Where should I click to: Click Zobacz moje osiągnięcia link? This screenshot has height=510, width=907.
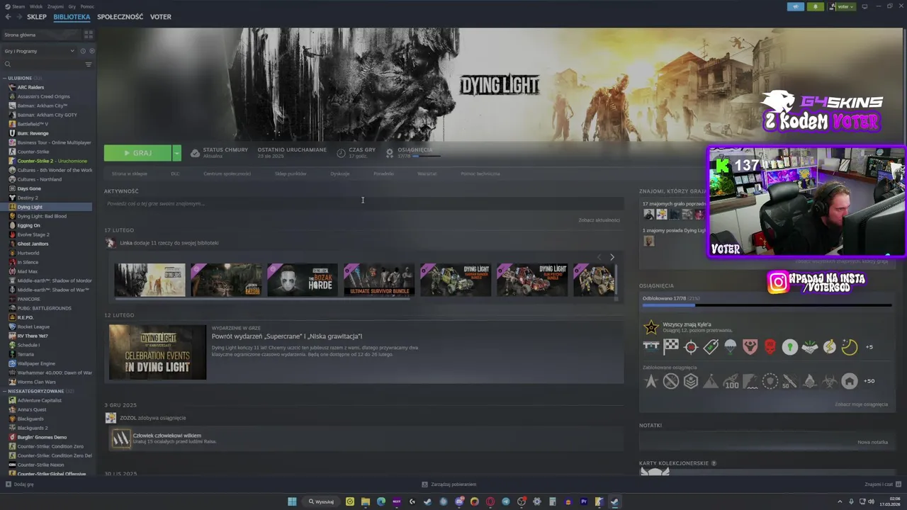click(861, 404)
